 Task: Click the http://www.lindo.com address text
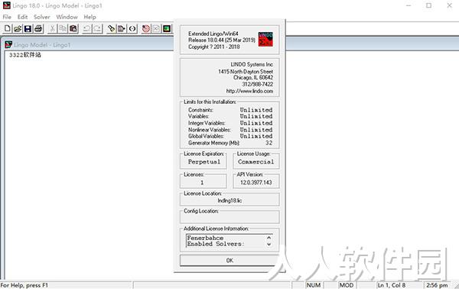click(249, 91)
